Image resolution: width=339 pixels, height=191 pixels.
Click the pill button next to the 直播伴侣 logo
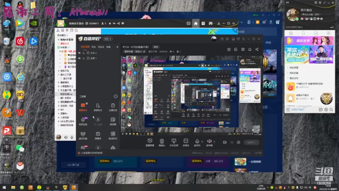click(x=108, y=39)
